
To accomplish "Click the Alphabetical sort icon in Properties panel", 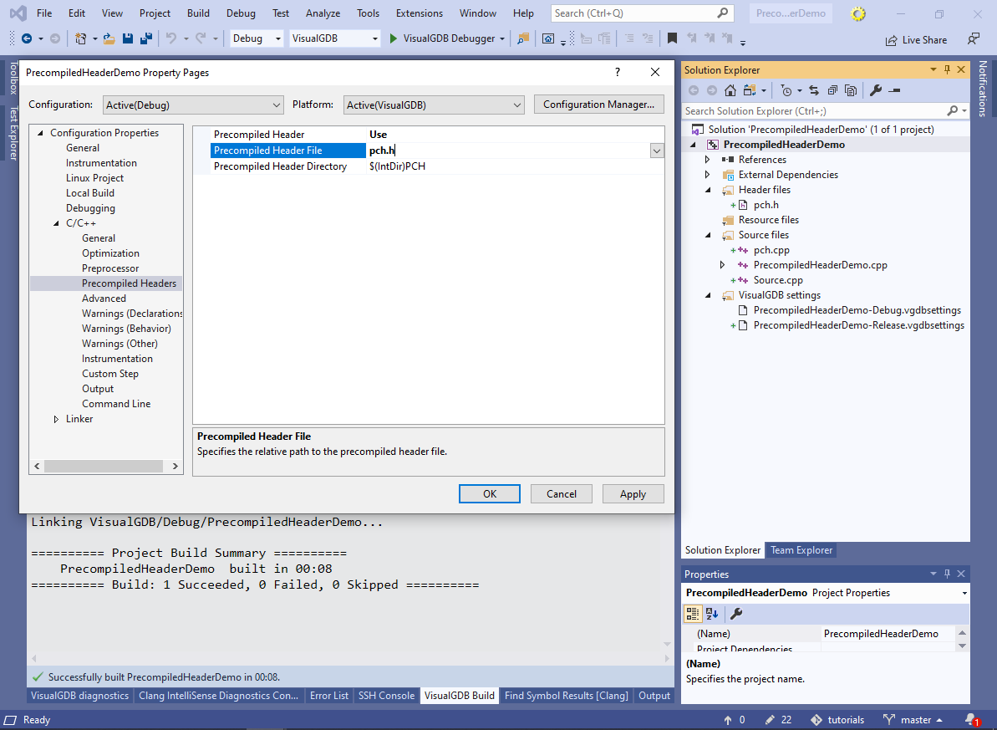I will click(712, 614).
